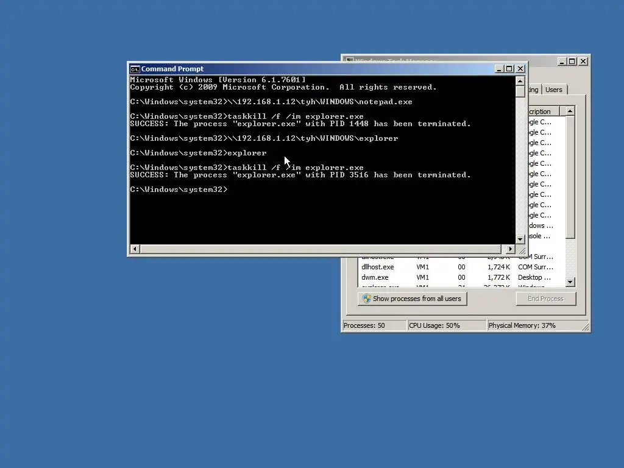The image size is (624, 468).
Task: Maximize the Command Prompt window
Action: (x=509, y=69)
